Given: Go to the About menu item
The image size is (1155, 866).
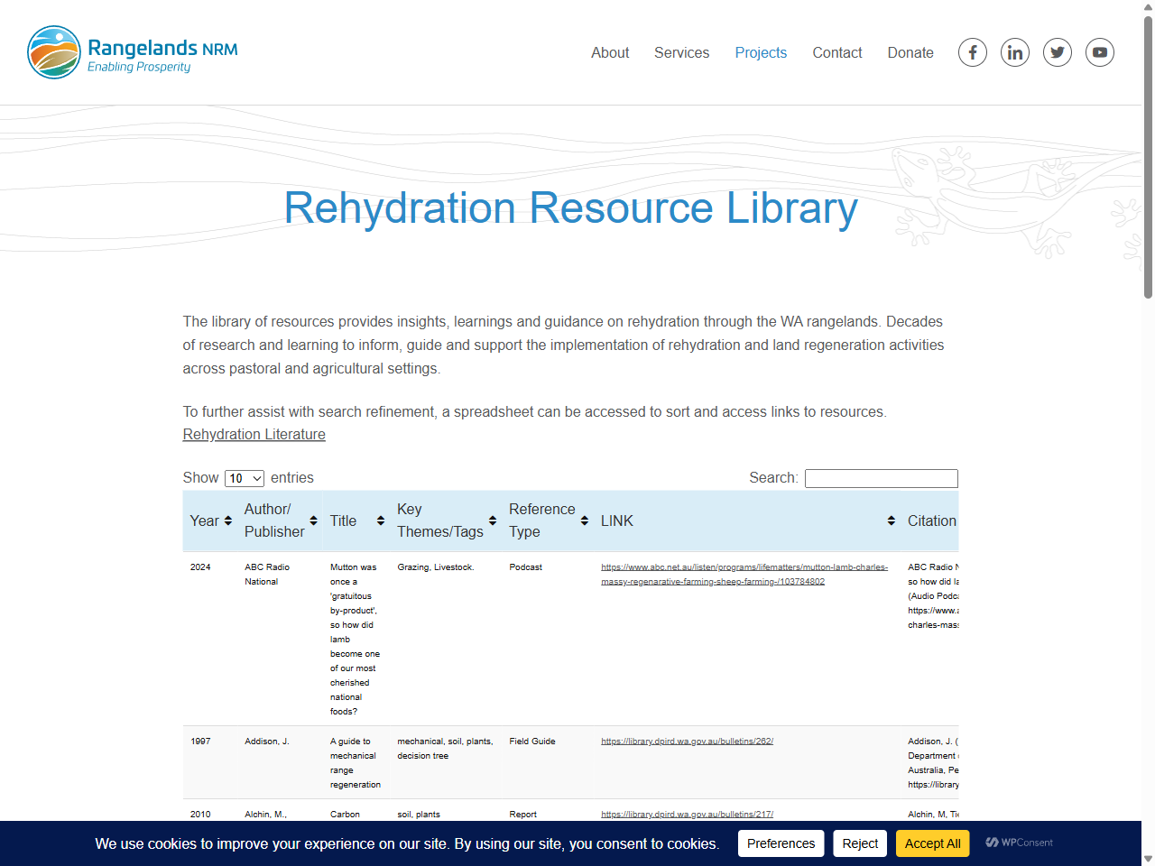Looking at the screenshot, I should pos(610,52).
